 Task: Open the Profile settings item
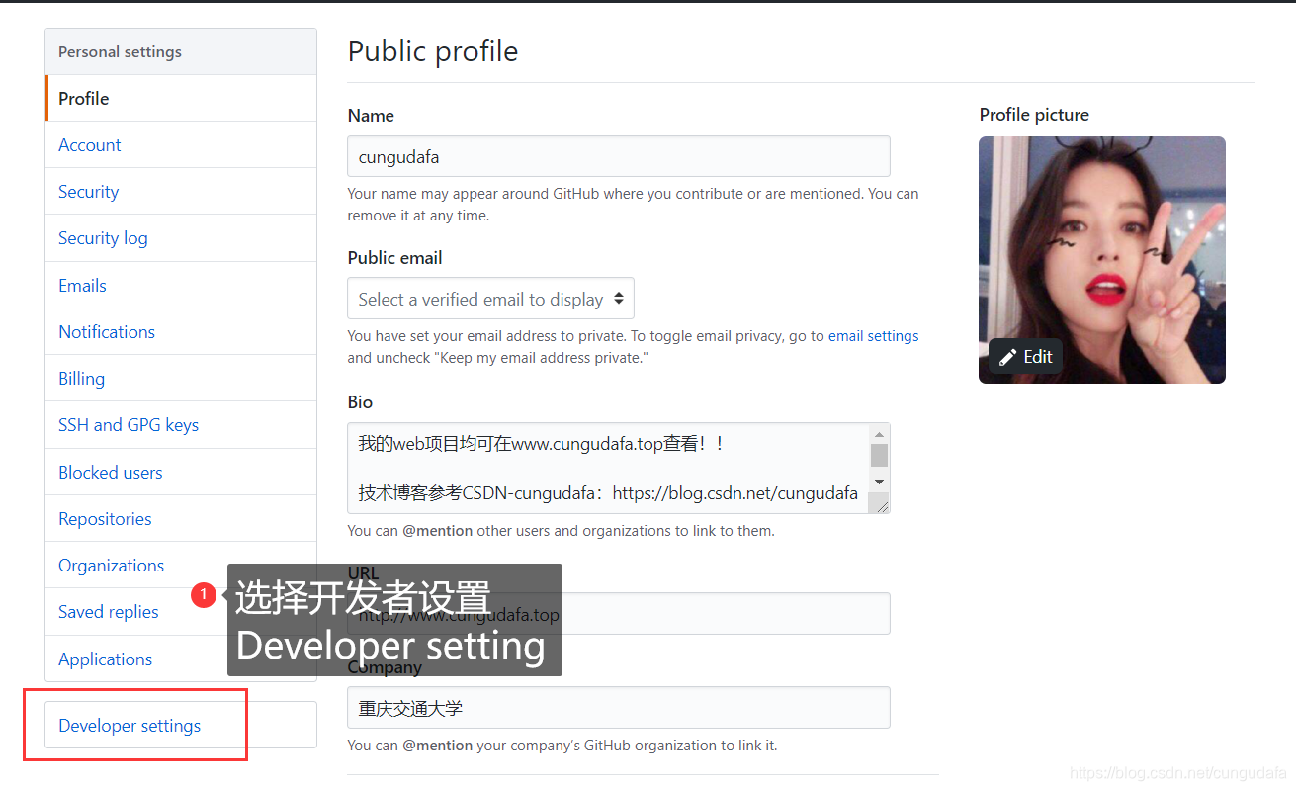[x=181, y=98]
